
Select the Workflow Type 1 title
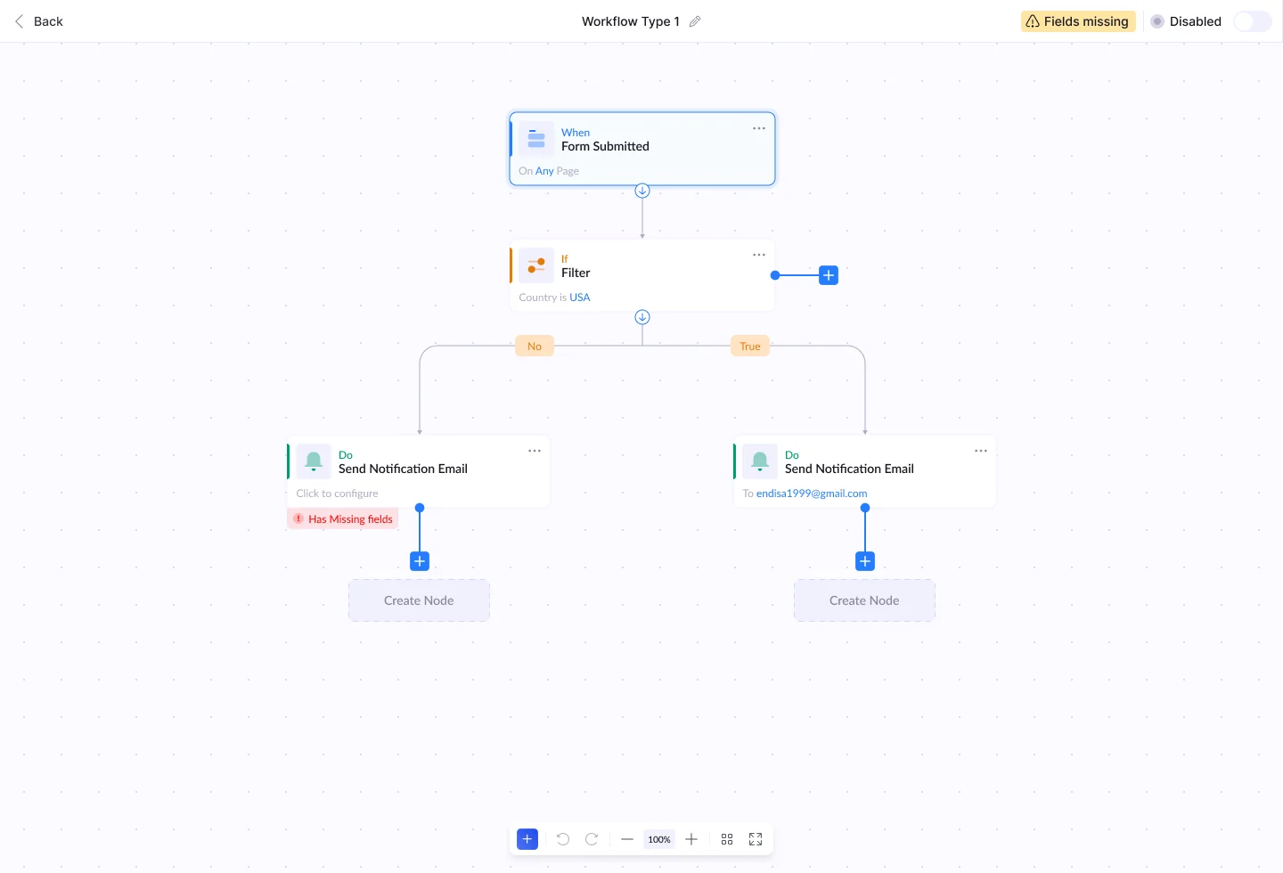(x=631, y=21)
